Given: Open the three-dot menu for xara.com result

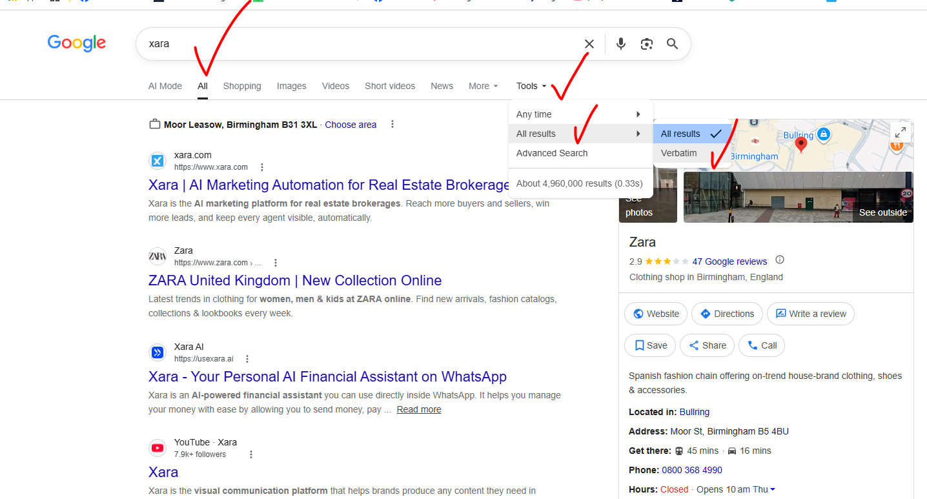Looking at the screenshot, I should [262, 167].
